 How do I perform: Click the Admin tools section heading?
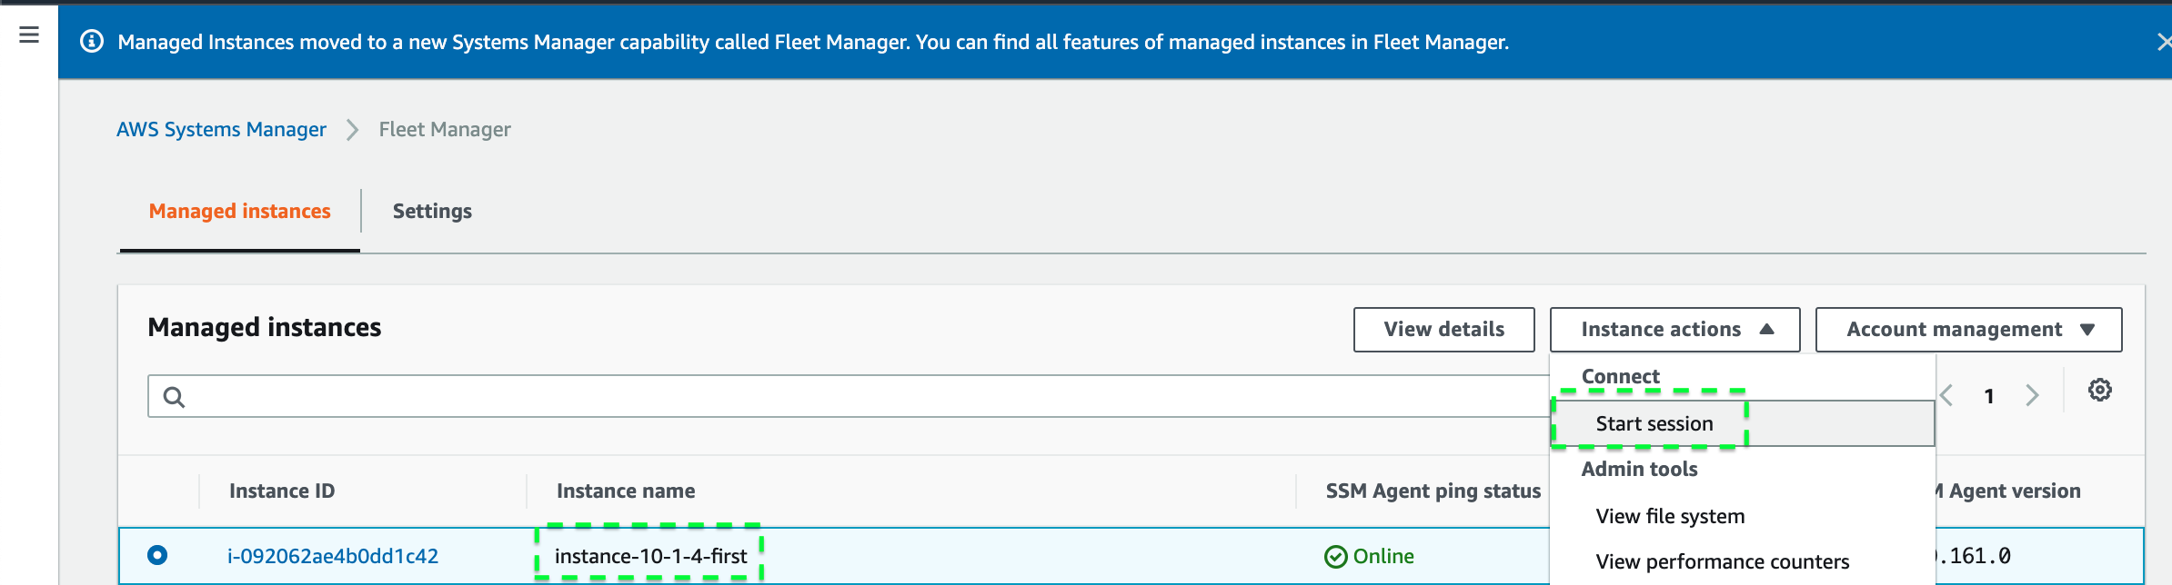click(1639, 469)
